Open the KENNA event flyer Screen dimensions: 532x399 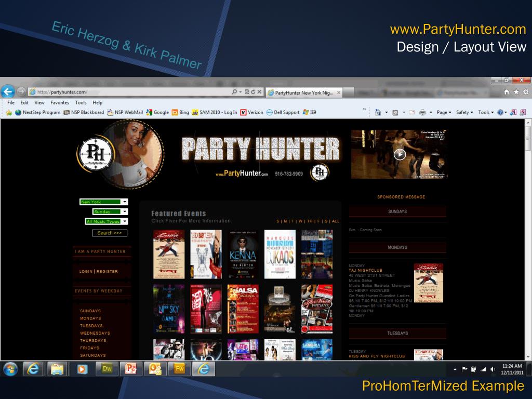click(243, 254)
